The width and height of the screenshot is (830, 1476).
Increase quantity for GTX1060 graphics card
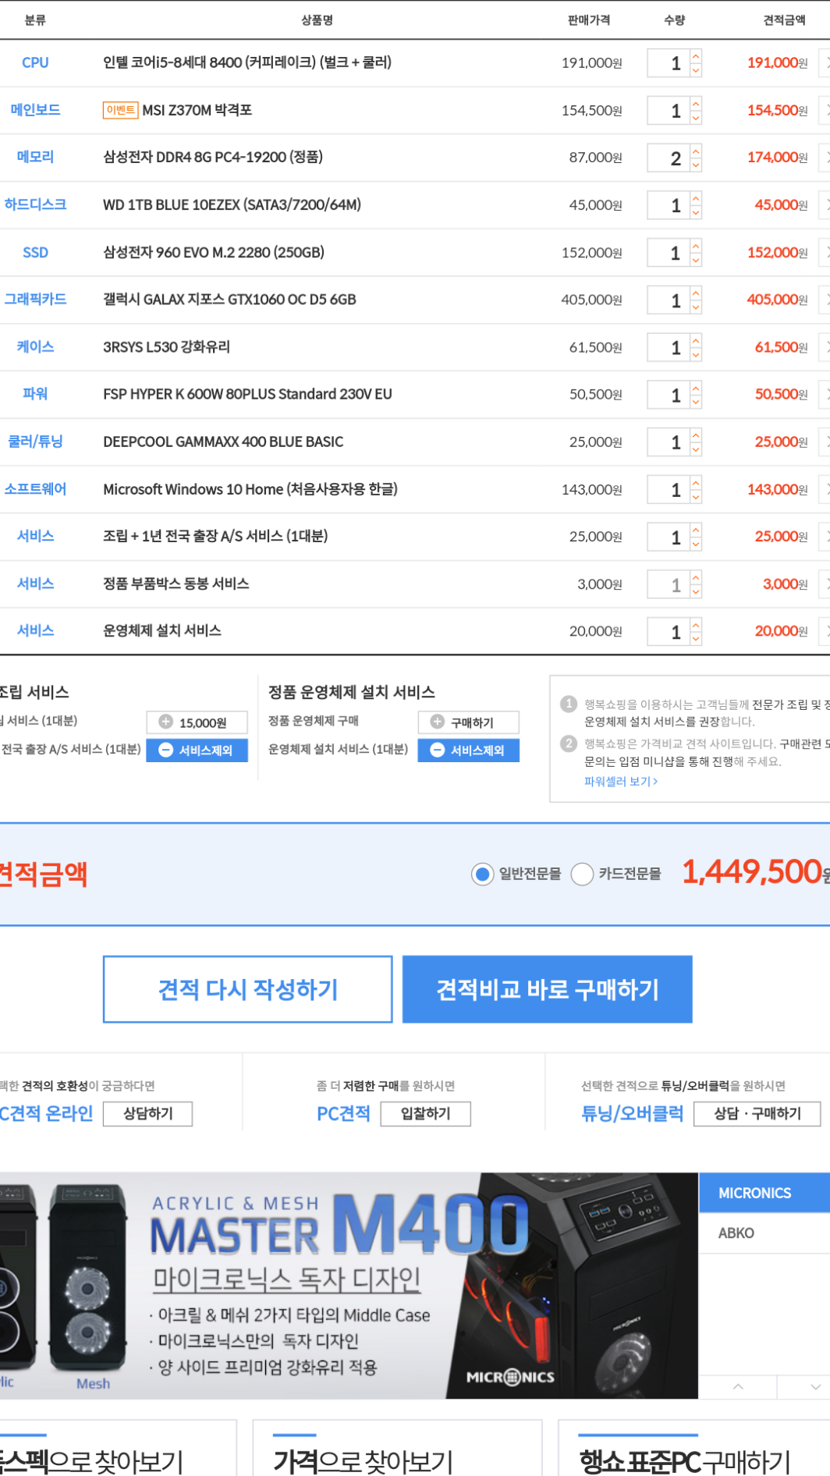(x=696, y=293)
